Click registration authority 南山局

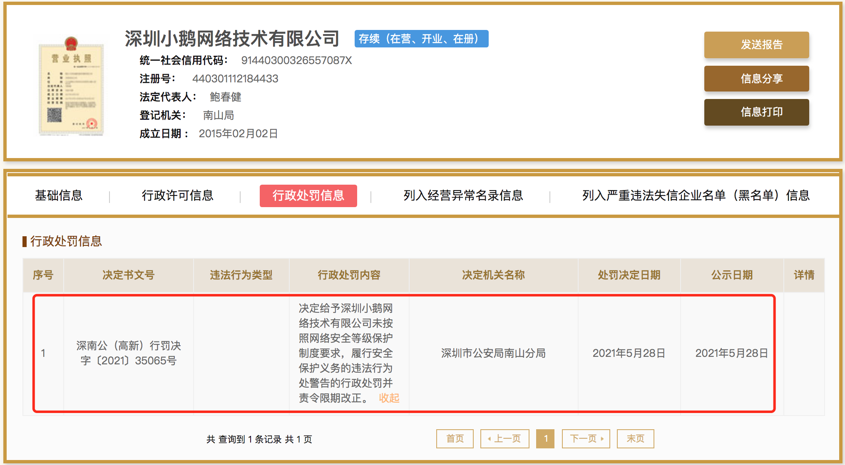coord(219,115)
